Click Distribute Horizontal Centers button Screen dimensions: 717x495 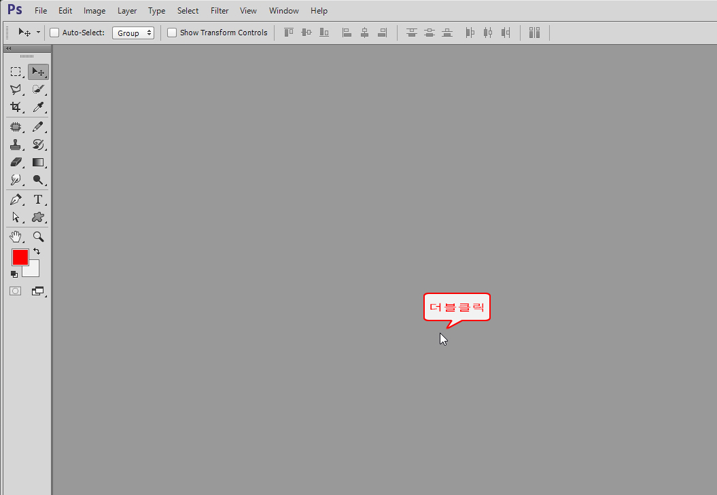[x=488, y=33]
